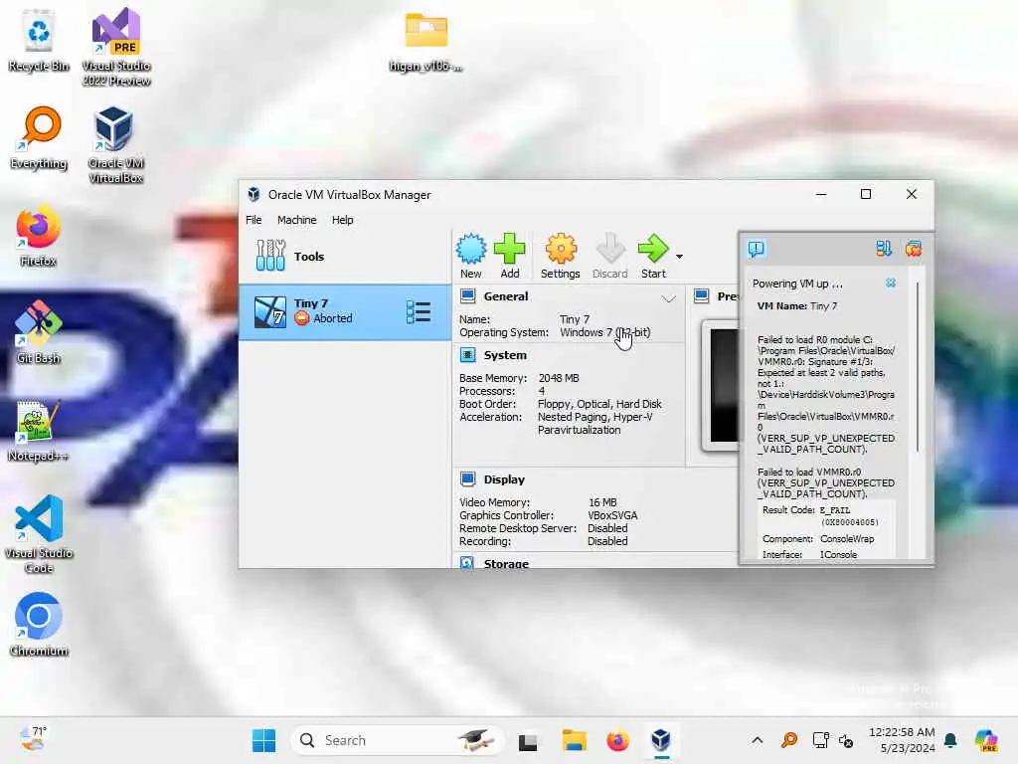Click the taskbar Search box

(396, 740)
